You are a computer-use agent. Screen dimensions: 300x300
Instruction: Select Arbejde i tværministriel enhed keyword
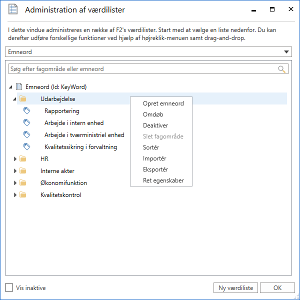click(84, 135)
